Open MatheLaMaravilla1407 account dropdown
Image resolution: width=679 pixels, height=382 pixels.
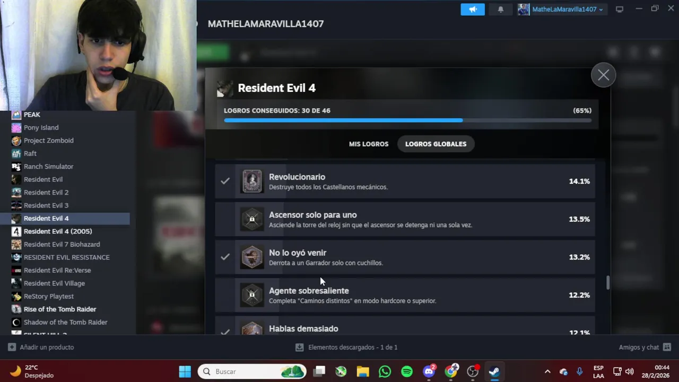pyautogui.click(x=567, y=9)
